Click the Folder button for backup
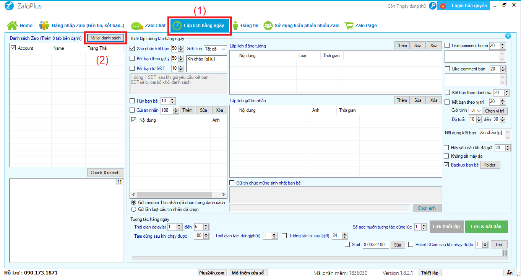This screenshot has width=521, height=276. pyautogui.click(x=490, y=165)
